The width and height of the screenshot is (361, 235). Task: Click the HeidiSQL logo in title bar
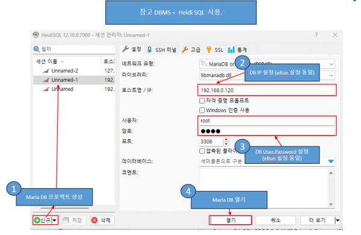35,35
